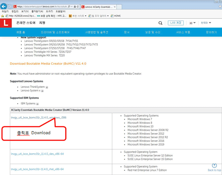Click the rhel_x86-64 BoMC download link

point(37,169)
